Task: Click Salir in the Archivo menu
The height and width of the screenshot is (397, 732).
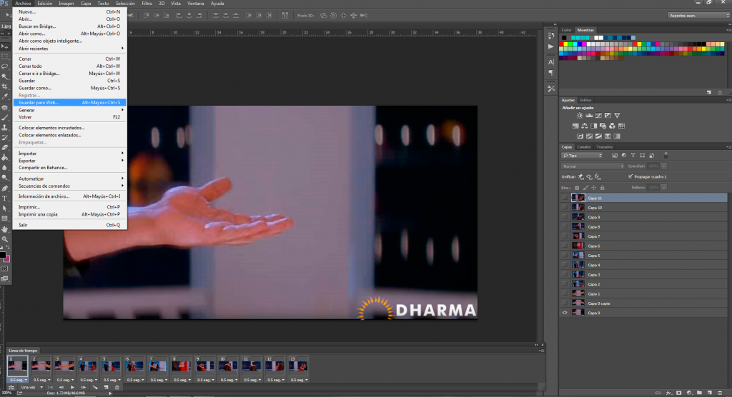Action: tap(70, 225)
